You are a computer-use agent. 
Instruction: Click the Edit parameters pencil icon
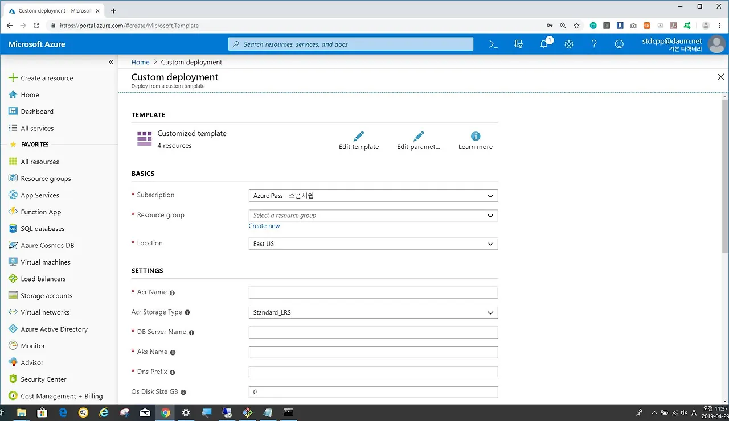(x=419, y=137)
